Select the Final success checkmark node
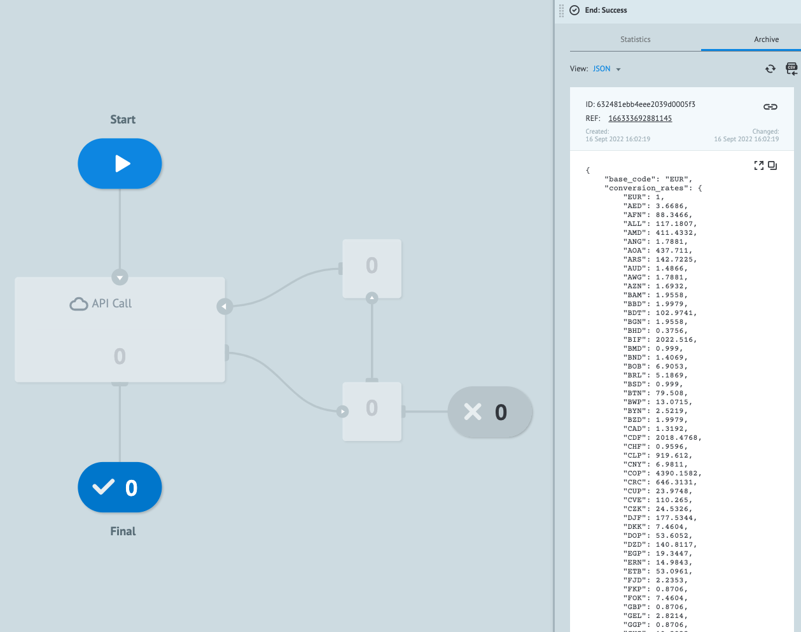The width and height of the screenshot is (801, 632). point(120,487)
